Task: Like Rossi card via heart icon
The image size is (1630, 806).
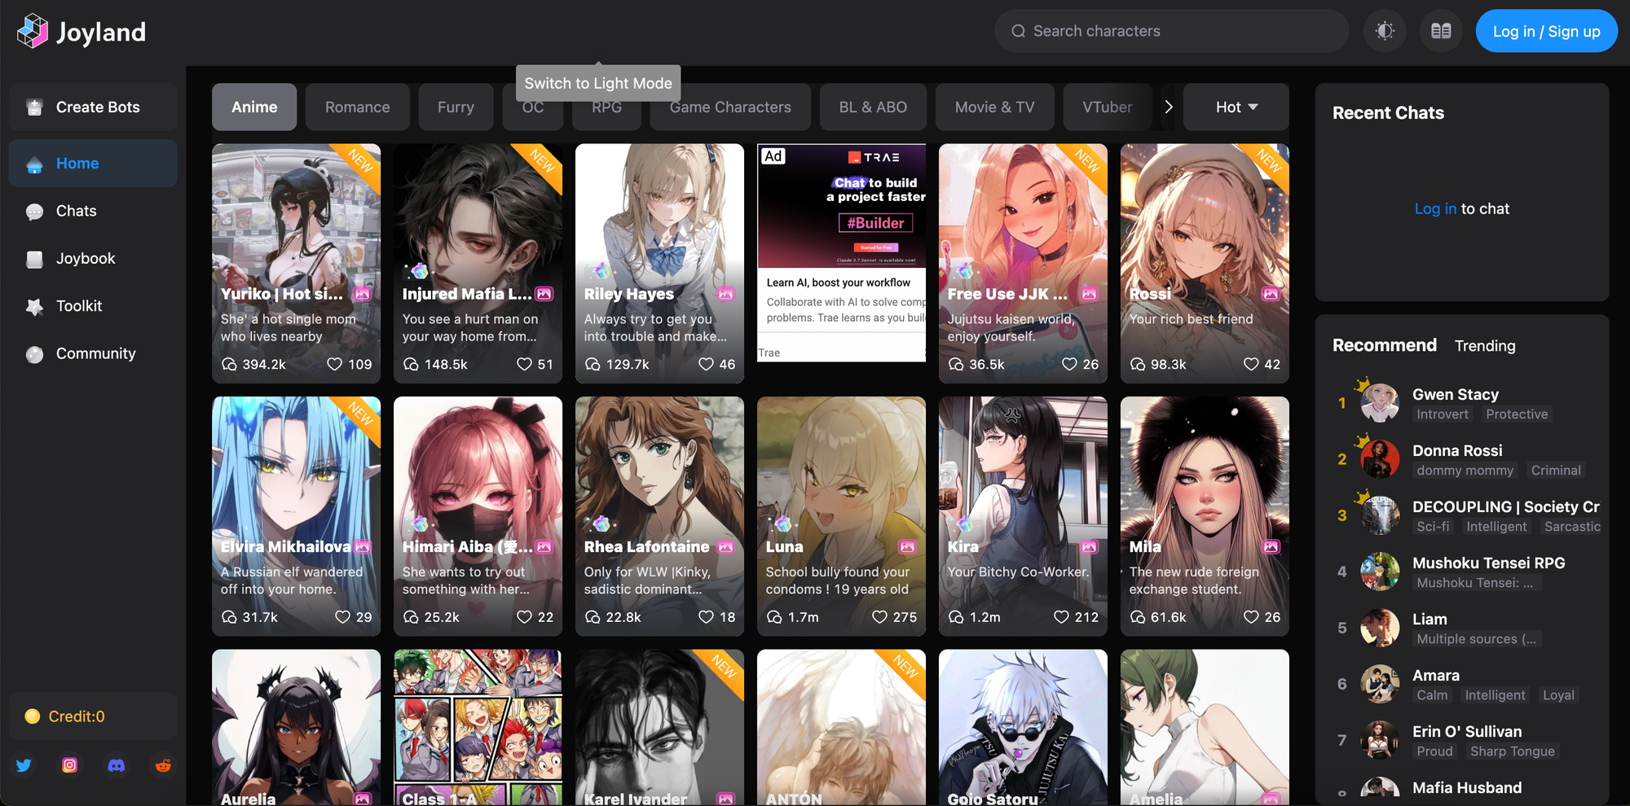Action: [1251, 364]
